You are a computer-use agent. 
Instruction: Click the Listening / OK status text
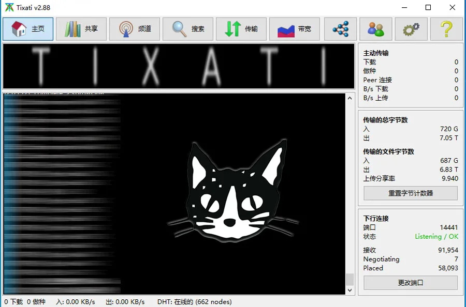pyautogui.click(x=436, y=236)
